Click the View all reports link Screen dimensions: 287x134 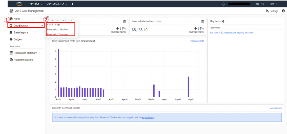click(276, 108)
